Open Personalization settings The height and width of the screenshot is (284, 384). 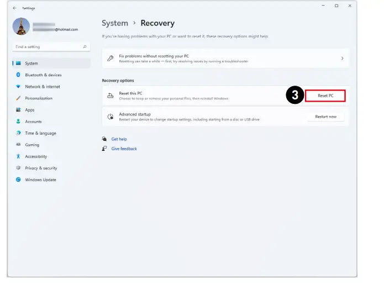(x=51, y=98)
